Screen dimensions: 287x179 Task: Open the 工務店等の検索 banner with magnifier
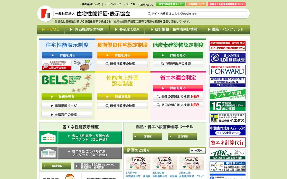click(x=57, y=65)
